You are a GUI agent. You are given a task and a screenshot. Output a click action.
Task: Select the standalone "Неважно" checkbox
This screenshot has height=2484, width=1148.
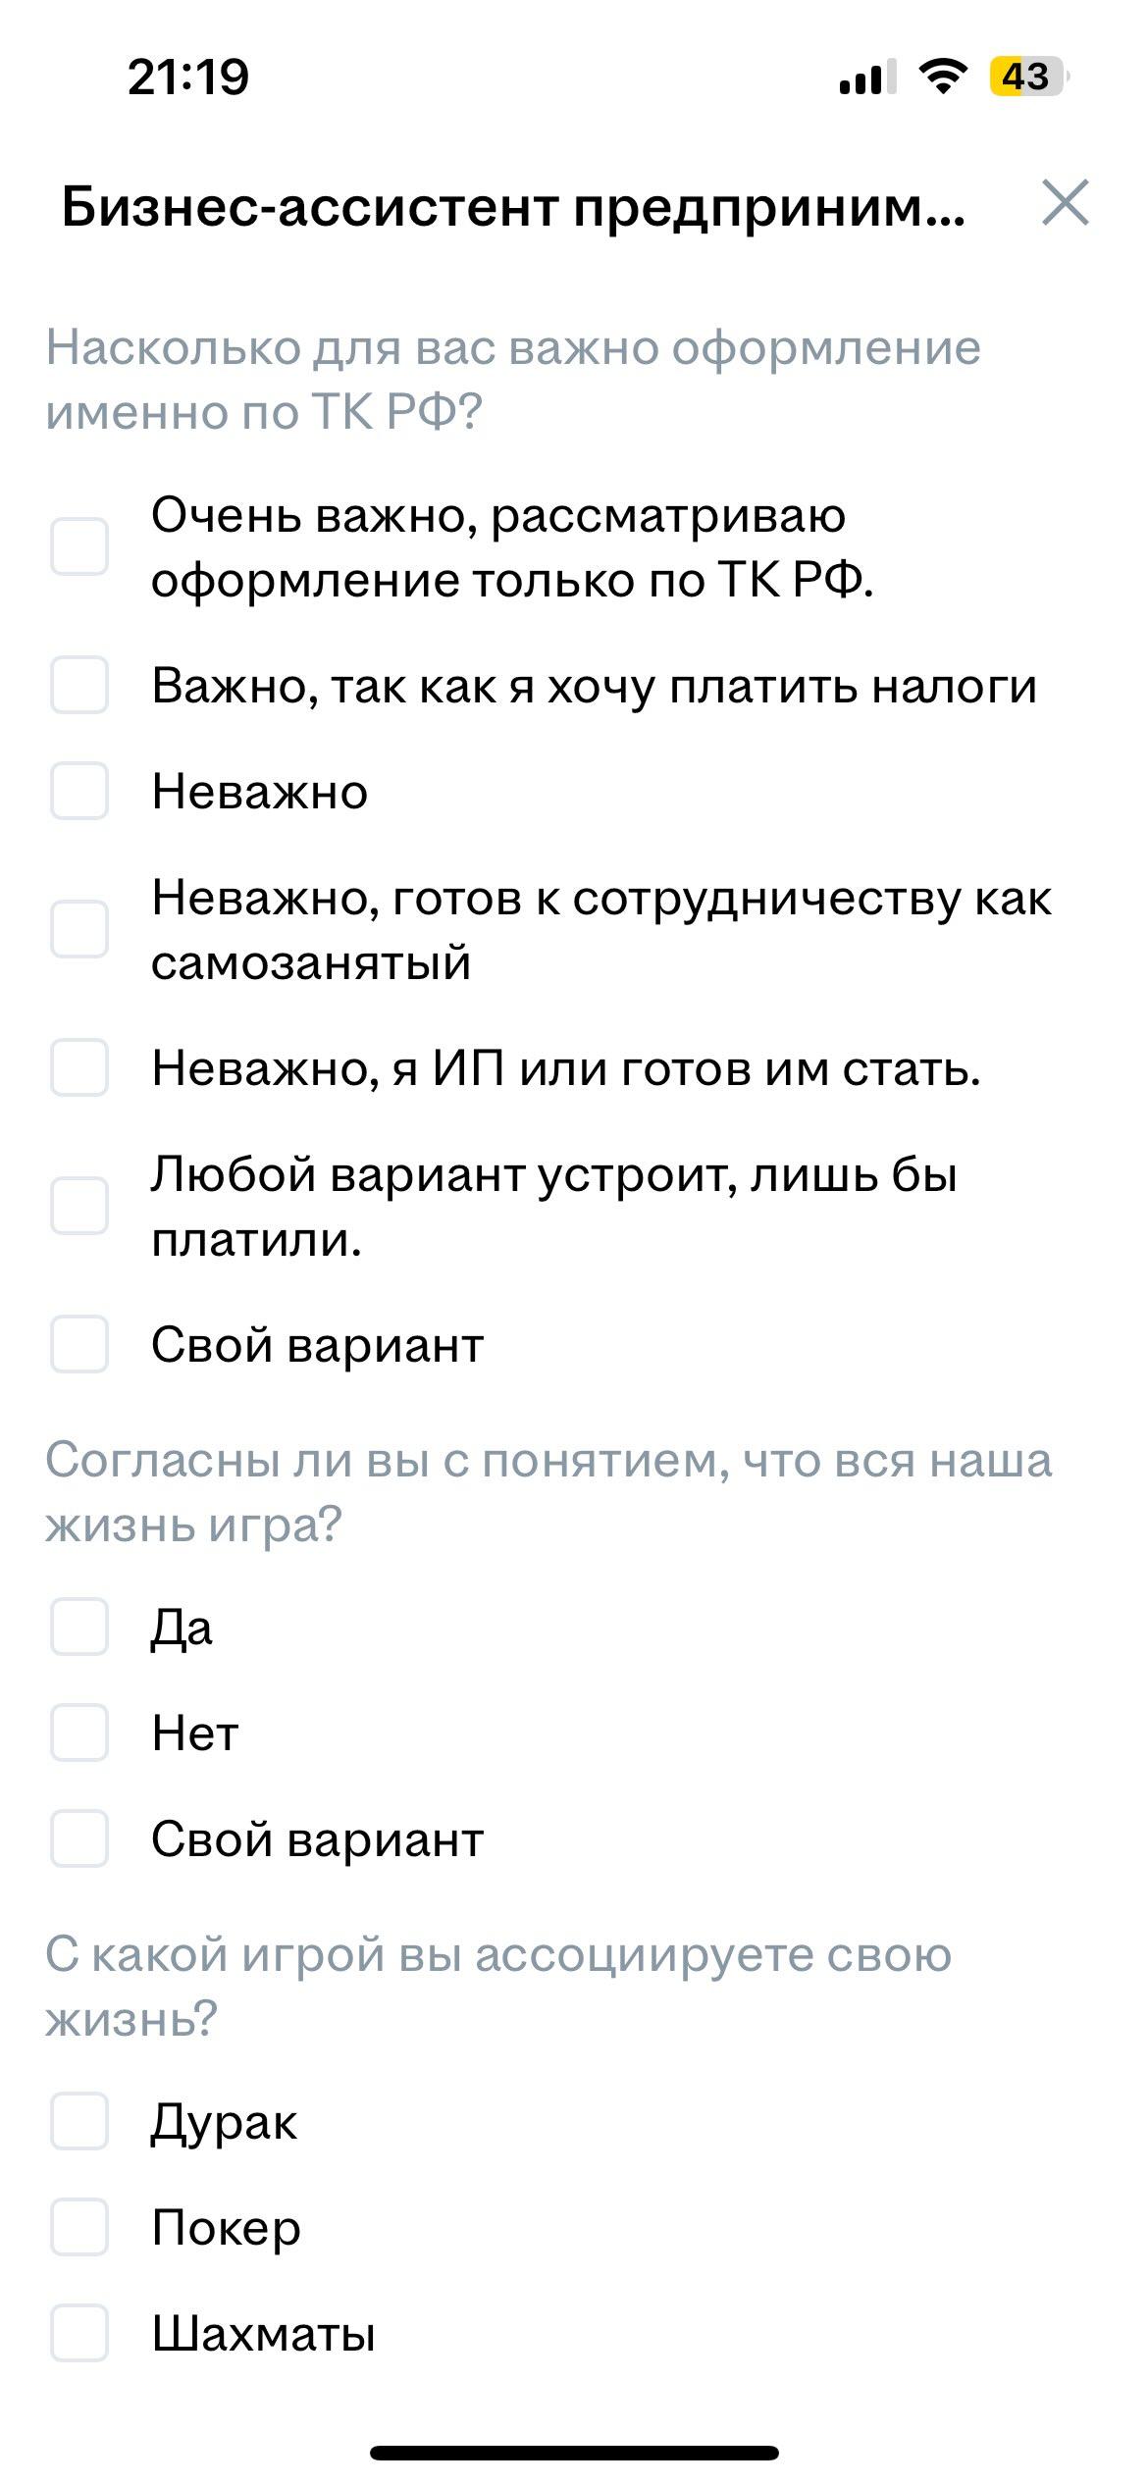79,791
